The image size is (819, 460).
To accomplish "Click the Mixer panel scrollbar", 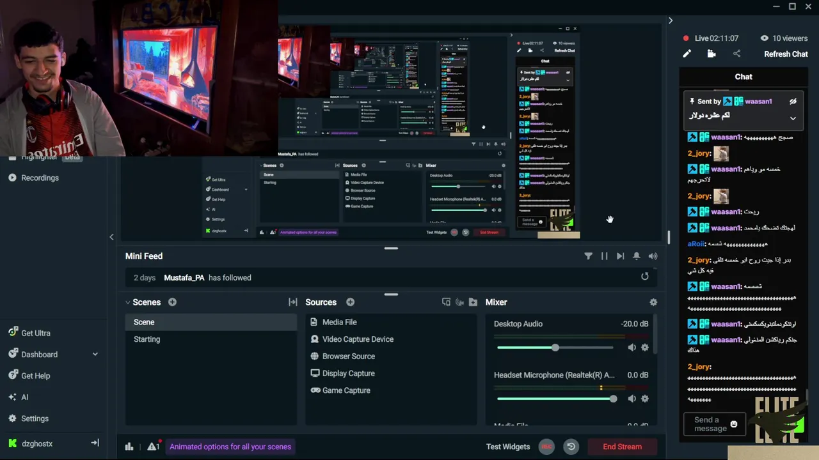I will 655,335.
